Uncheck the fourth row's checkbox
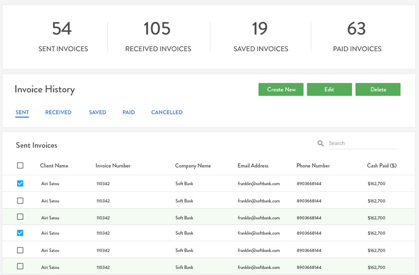This screenshot has height=275, width=419. (x=20, y=233)
